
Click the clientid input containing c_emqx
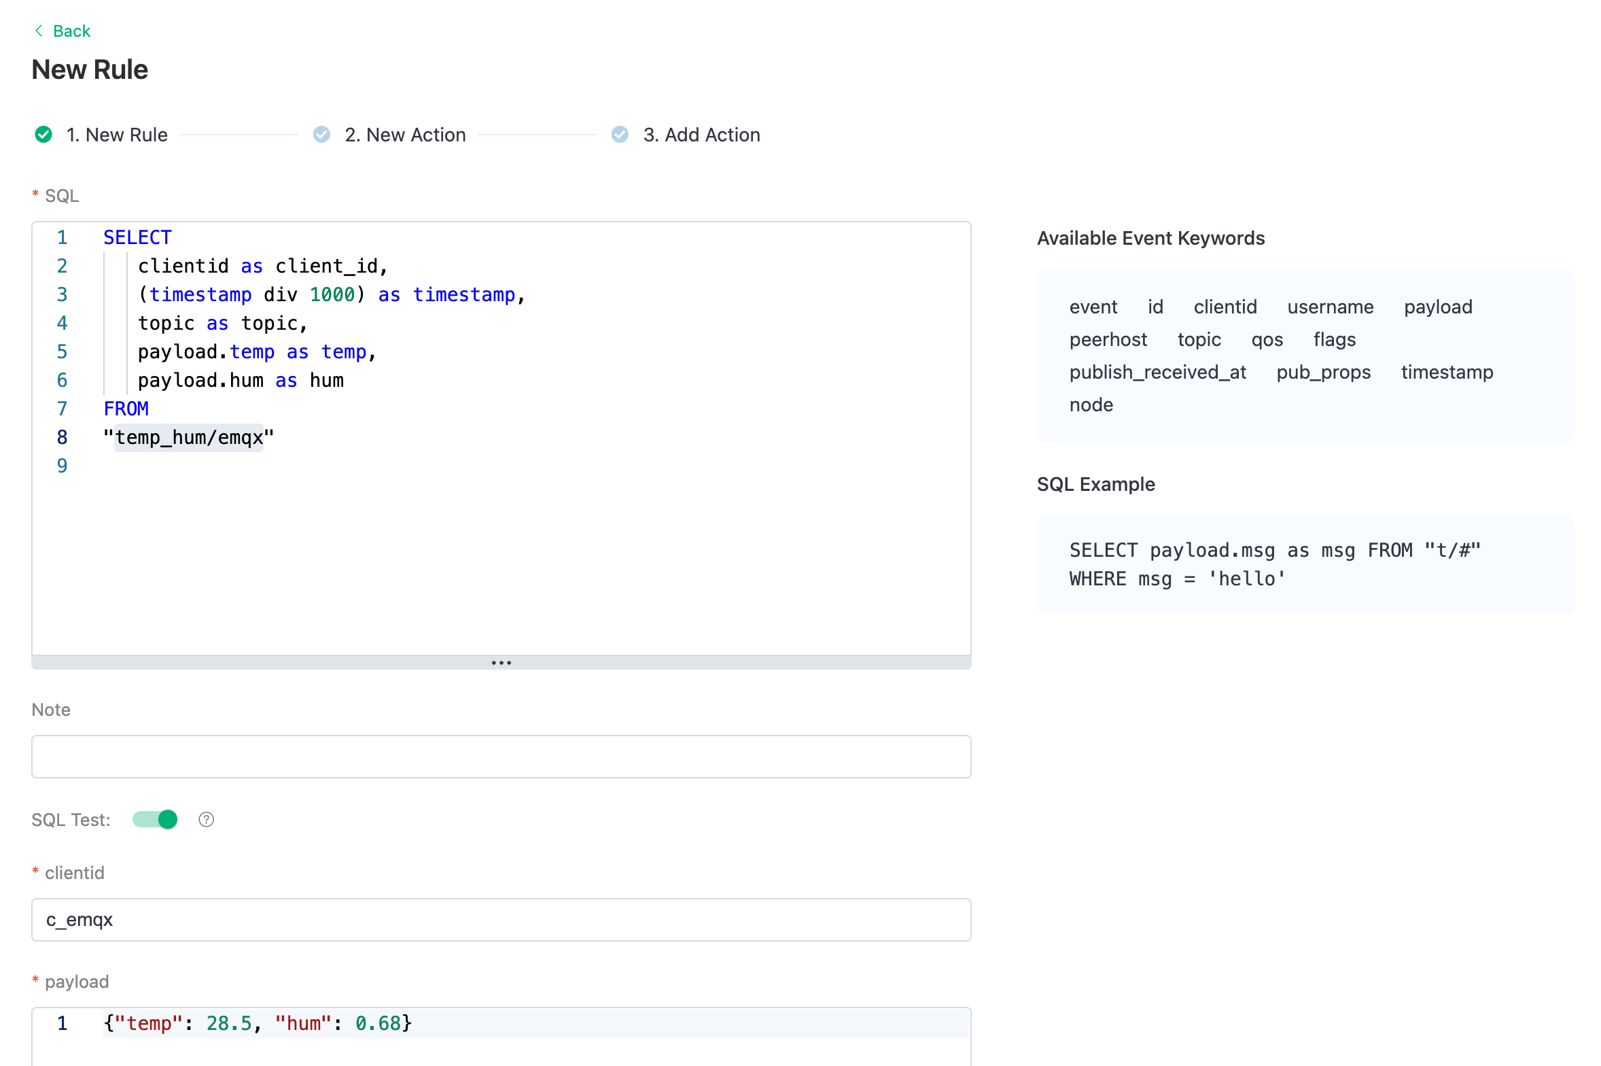click(x=501, y=920)
